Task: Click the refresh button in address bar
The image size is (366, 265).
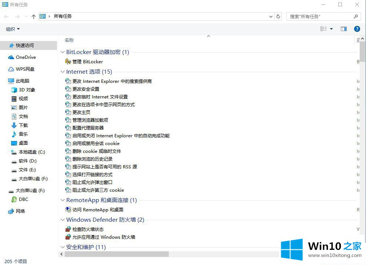Action: click(x=278, y=16)
